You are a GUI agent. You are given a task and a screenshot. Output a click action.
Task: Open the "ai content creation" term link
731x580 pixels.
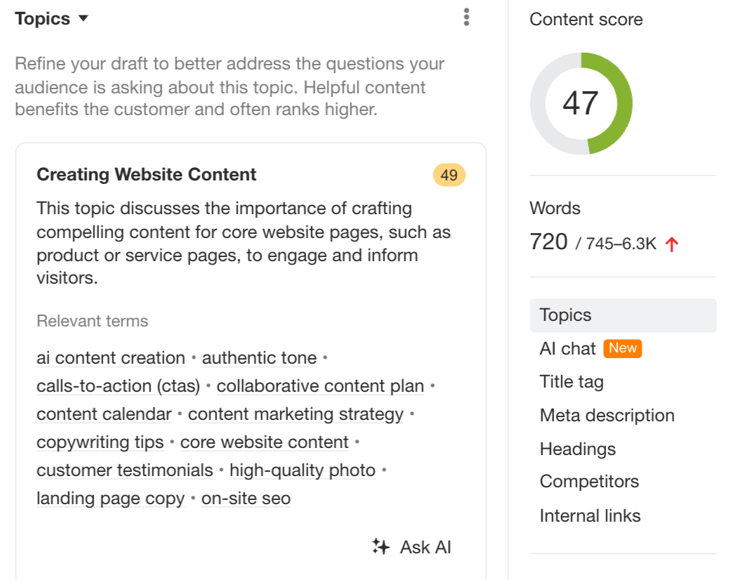(x=110, y=358)
